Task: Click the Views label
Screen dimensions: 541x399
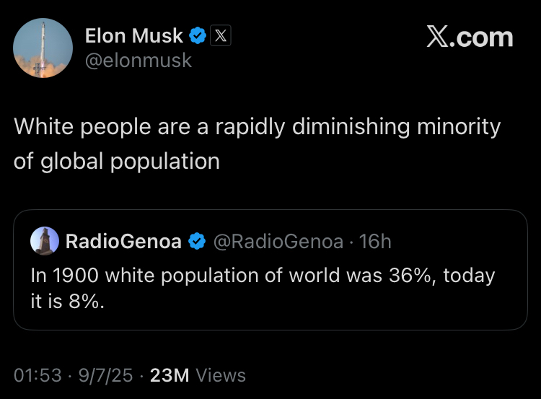Action: tap(221, 375)
